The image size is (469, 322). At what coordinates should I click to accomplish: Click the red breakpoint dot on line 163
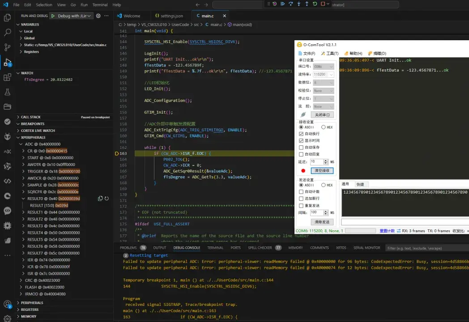click(x=115, y=153)
